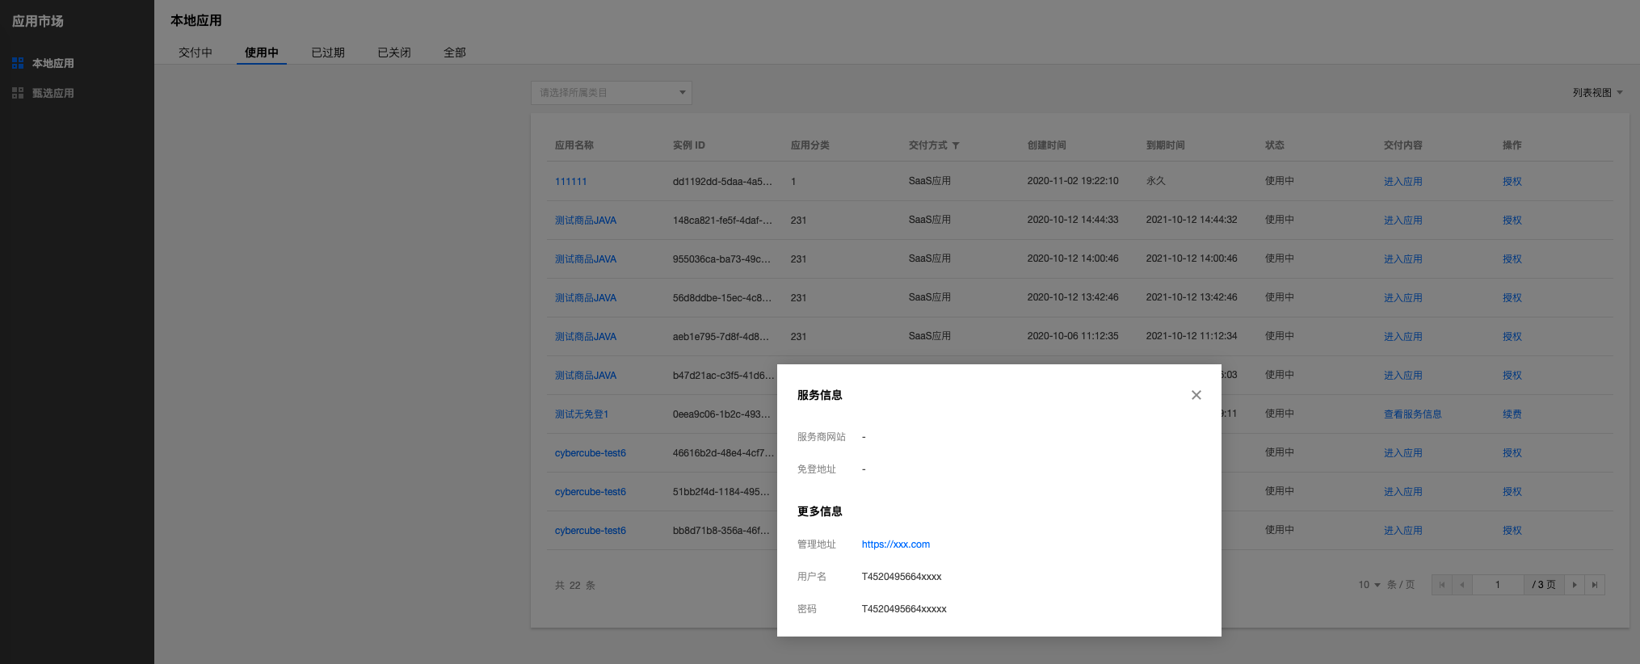Click the 密码 value T4520495664xxxxx
The image size is (1640, 664).
(x=904, y=609)
